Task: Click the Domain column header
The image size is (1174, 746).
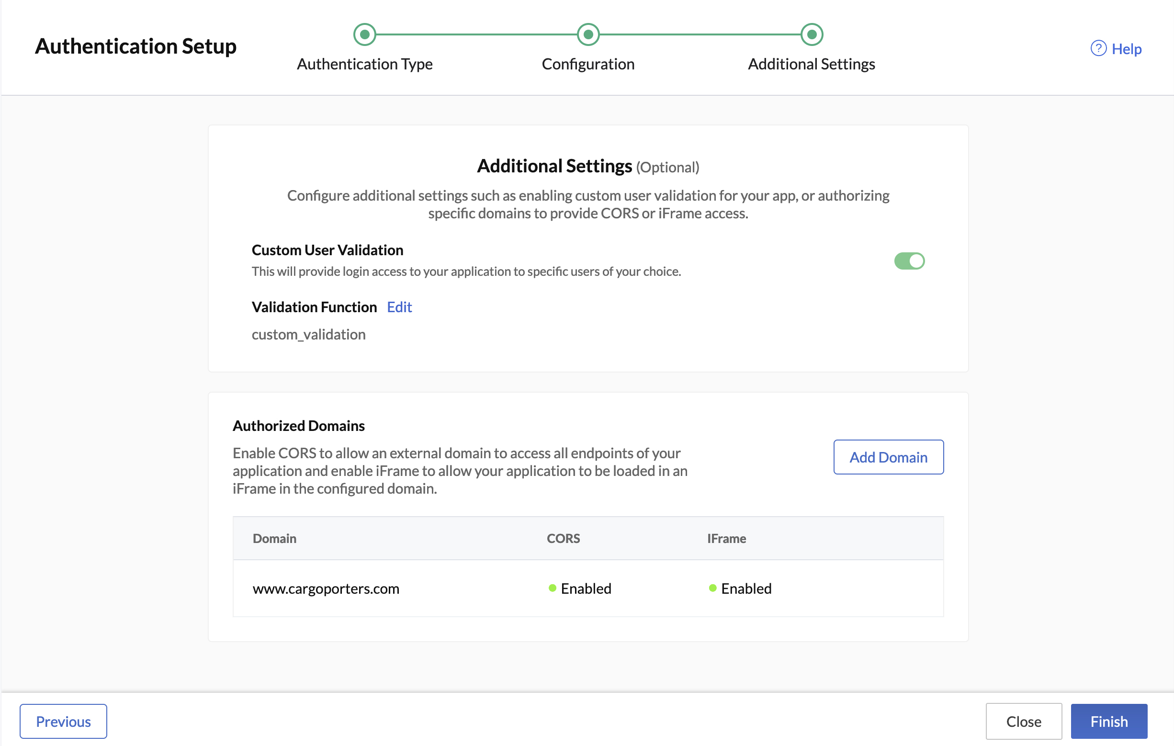Action: tap(274, 538)
